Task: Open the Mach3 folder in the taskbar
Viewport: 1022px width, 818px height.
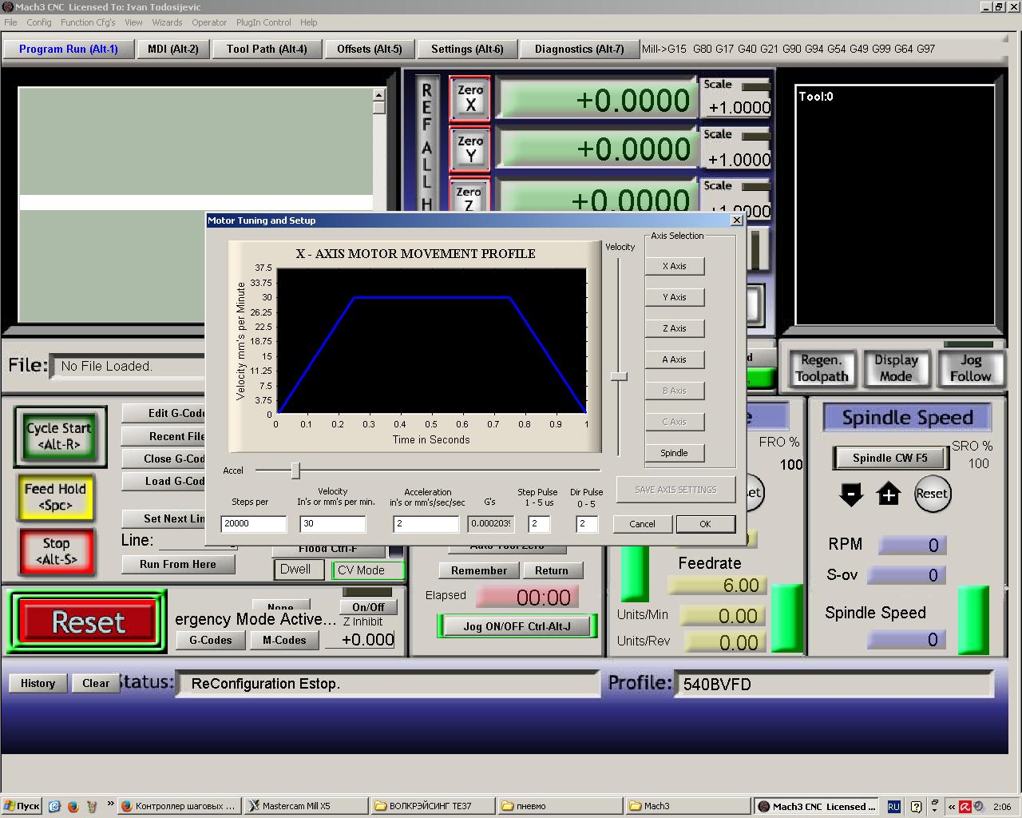Action: coord(687,806)
